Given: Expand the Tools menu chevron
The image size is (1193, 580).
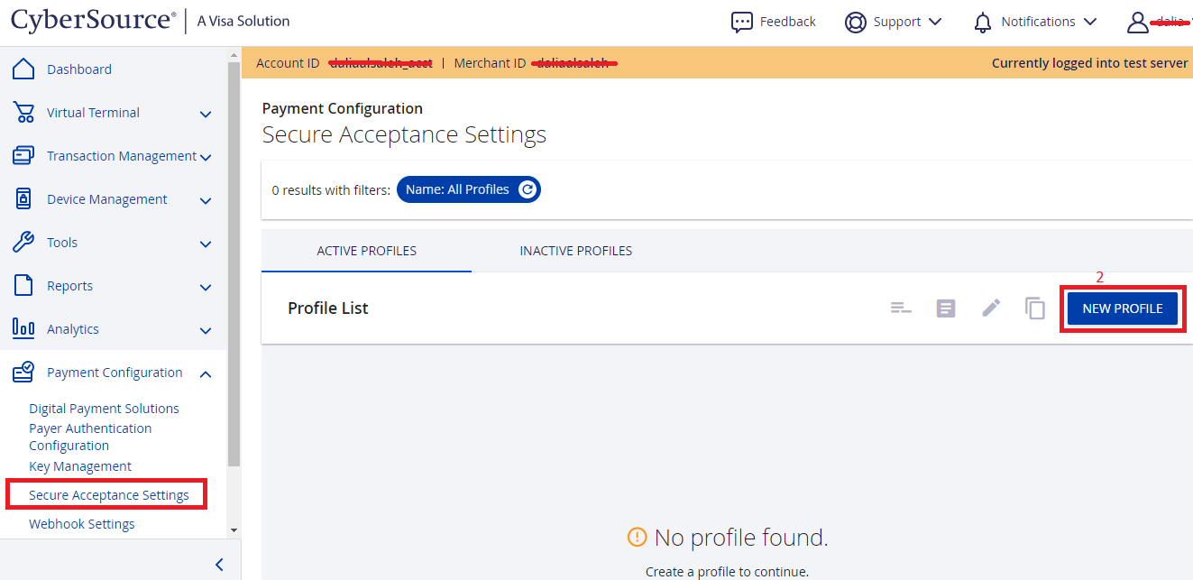Looking at the screenshot, I should click(x=206, y=244).
